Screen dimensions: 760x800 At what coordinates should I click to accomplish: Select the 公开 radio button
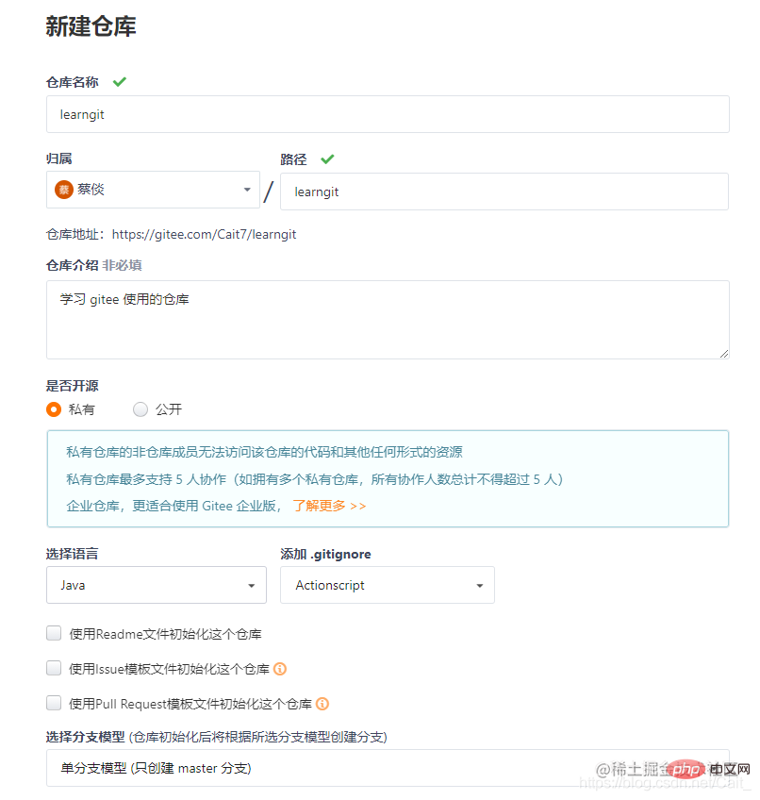tap(140, 409)
